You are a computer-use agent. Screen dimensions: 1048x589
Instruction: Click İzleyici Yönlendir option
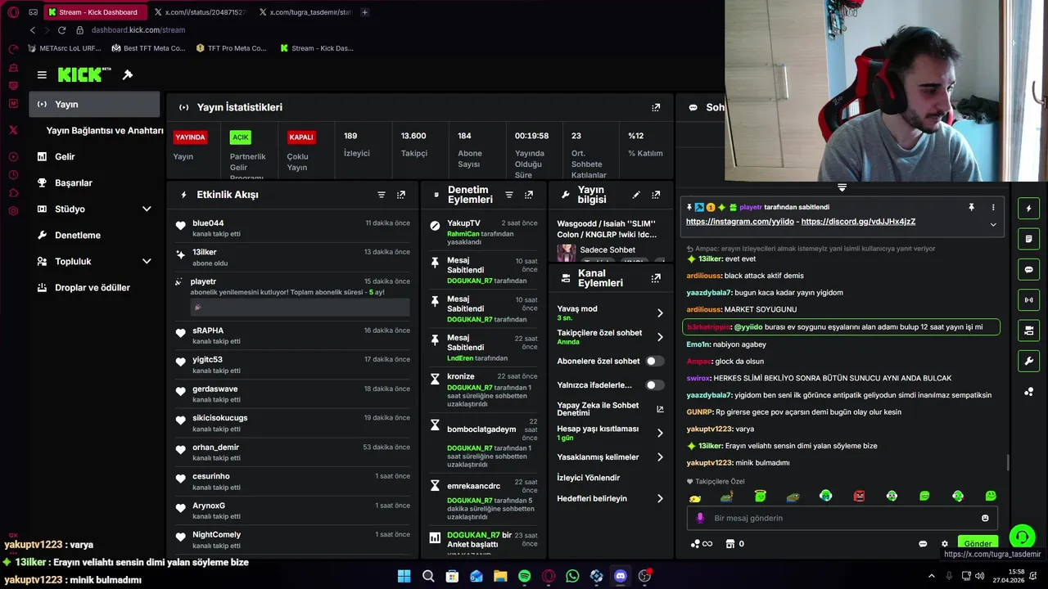pyautogui.click(x=588, y=478)
